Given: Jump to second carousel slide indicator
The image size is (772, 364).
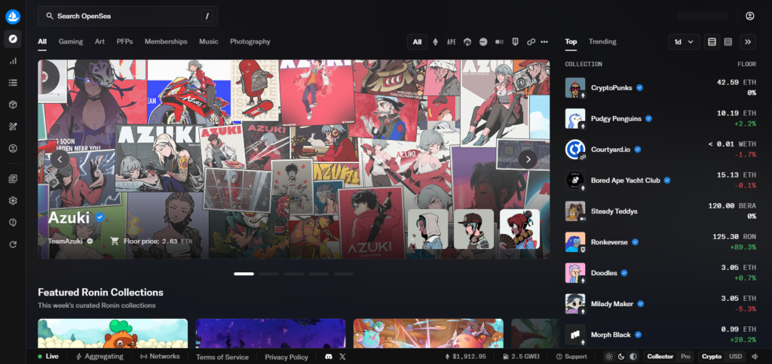Looking at the screenshot, I should pyautogui.click(x=269, y=274).
